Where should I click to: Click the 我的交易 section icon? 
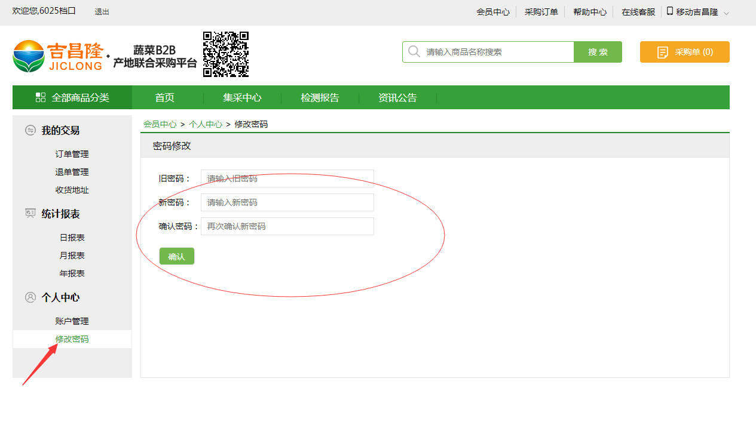30,130
